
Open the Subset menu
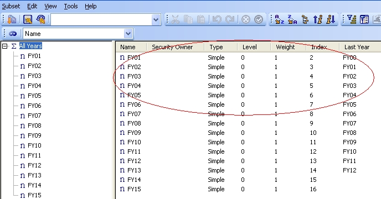11,6
